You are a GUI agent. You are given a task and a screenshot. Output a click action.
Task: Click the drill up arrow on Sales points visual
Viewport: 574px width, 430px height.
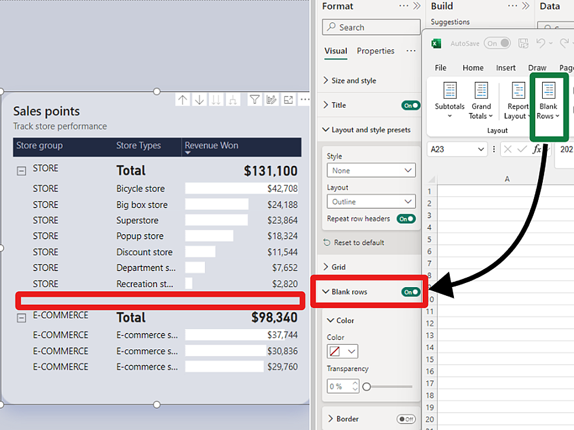[x=183, y=99]
